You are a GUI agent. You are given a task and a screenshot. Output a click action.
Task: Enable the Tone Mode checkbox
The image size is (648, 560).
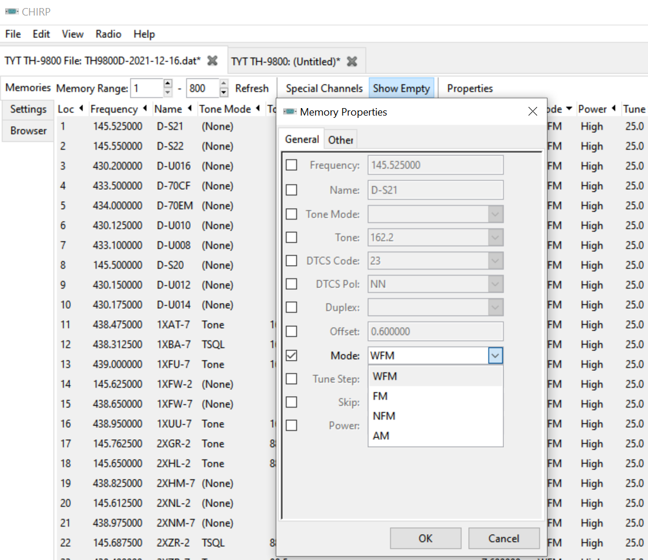291,214
